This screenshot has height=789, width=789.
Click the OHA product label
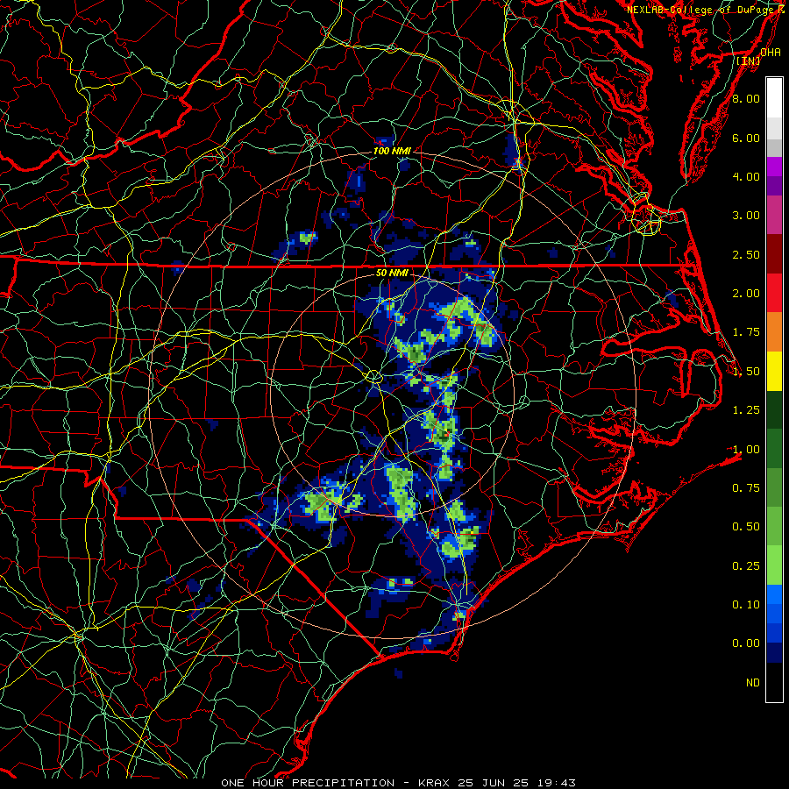(x=771, y=52)
